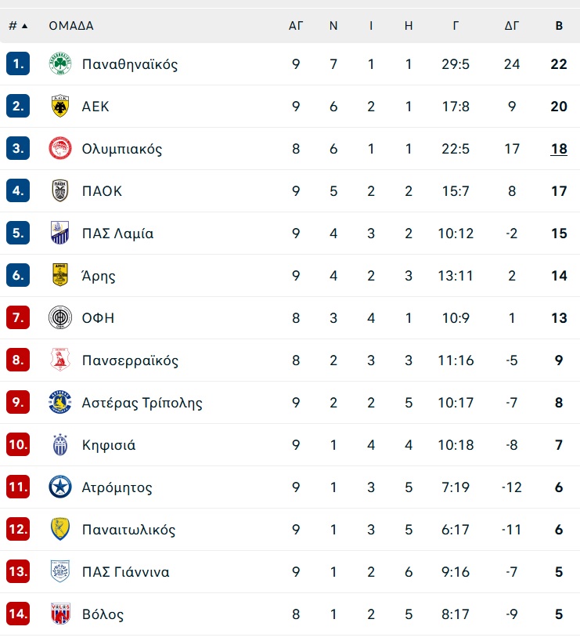Open the Πανσερραϊκός team link
The image size is (580, 641).
tap(130, 360)
